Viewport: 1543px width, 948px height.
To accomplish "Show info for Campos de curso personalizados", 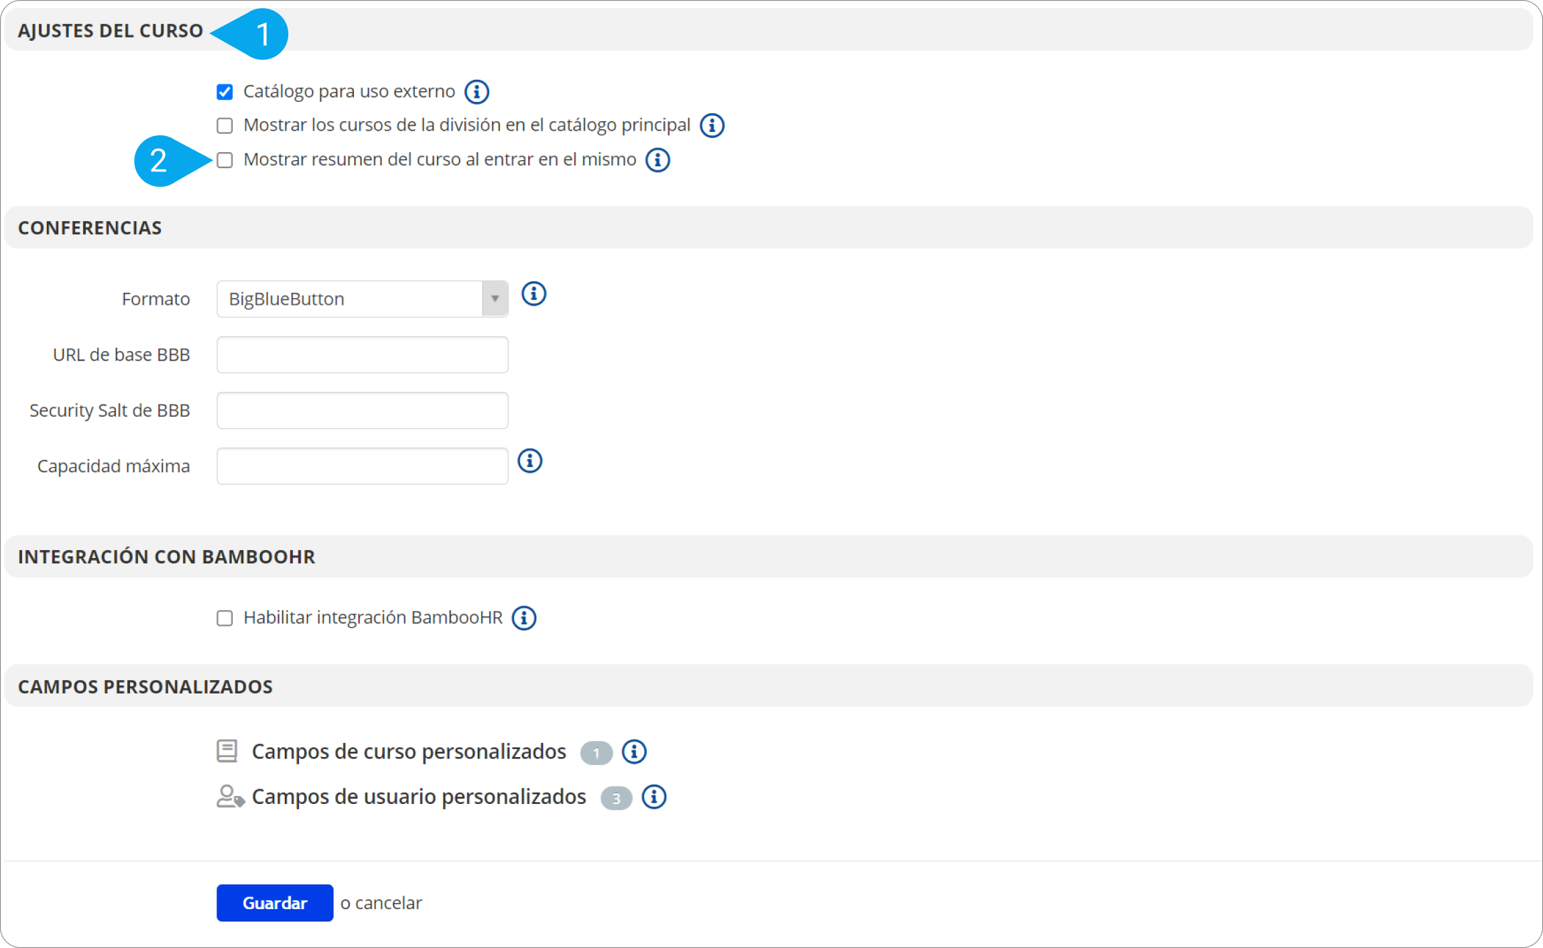I will pyautogui.click(x=634, y=752).
